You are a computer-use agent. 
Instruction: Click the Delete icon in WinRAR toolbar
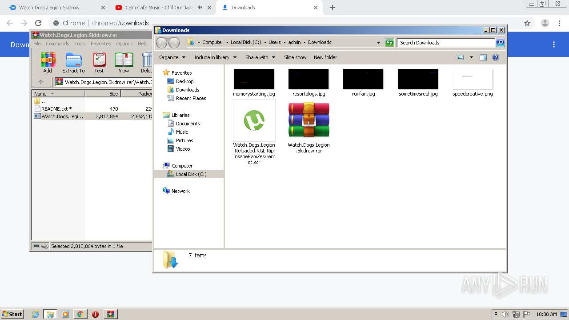point(147,60)
